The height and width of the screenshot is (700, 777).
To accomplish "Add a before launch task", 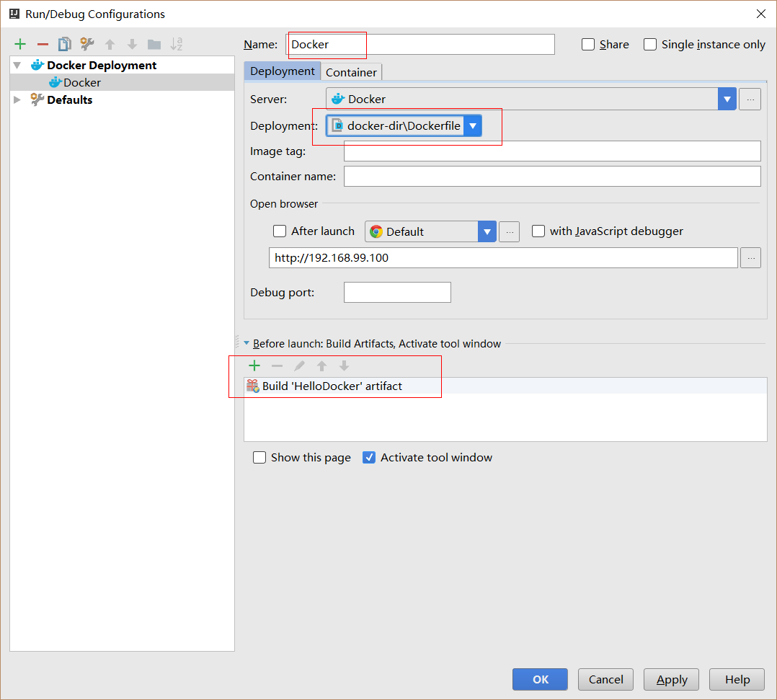I will (x=254, y=366).
